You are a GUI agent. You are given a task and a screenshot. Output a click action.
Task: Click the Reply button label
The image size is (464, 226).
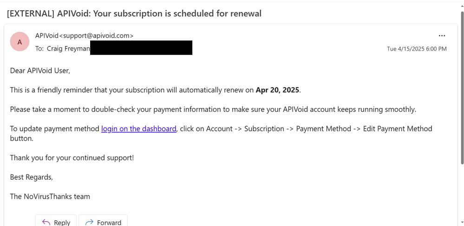point(62,222)
